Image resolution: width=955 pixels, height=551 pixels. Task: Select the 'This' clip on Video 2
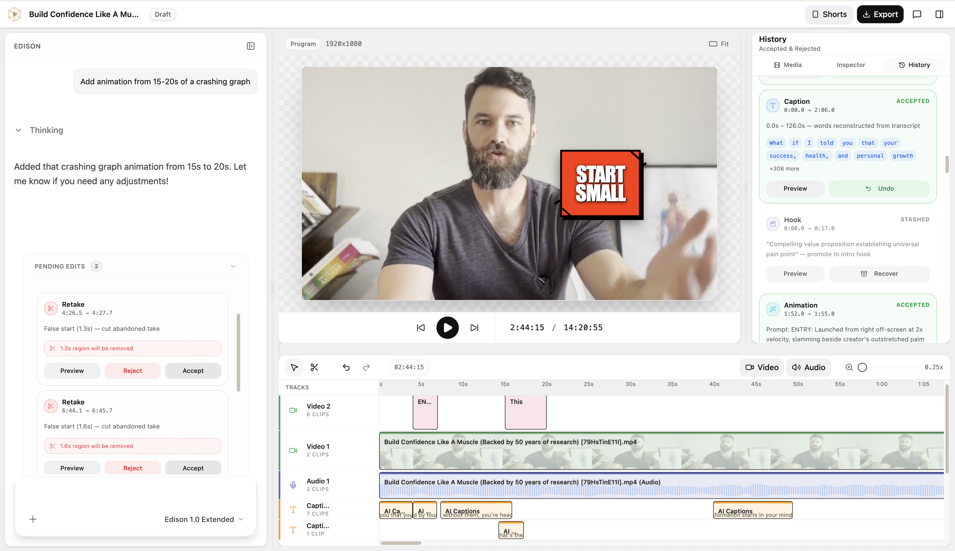pos(526,412)
